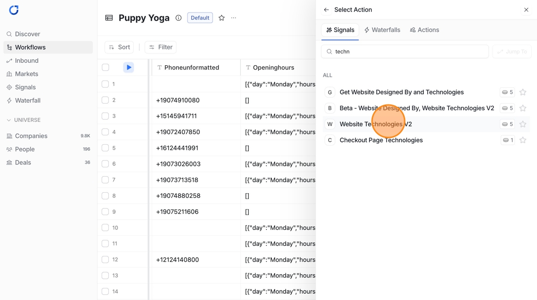
Task: Switch to the Waterfalls tab
Action: [382, 30]
